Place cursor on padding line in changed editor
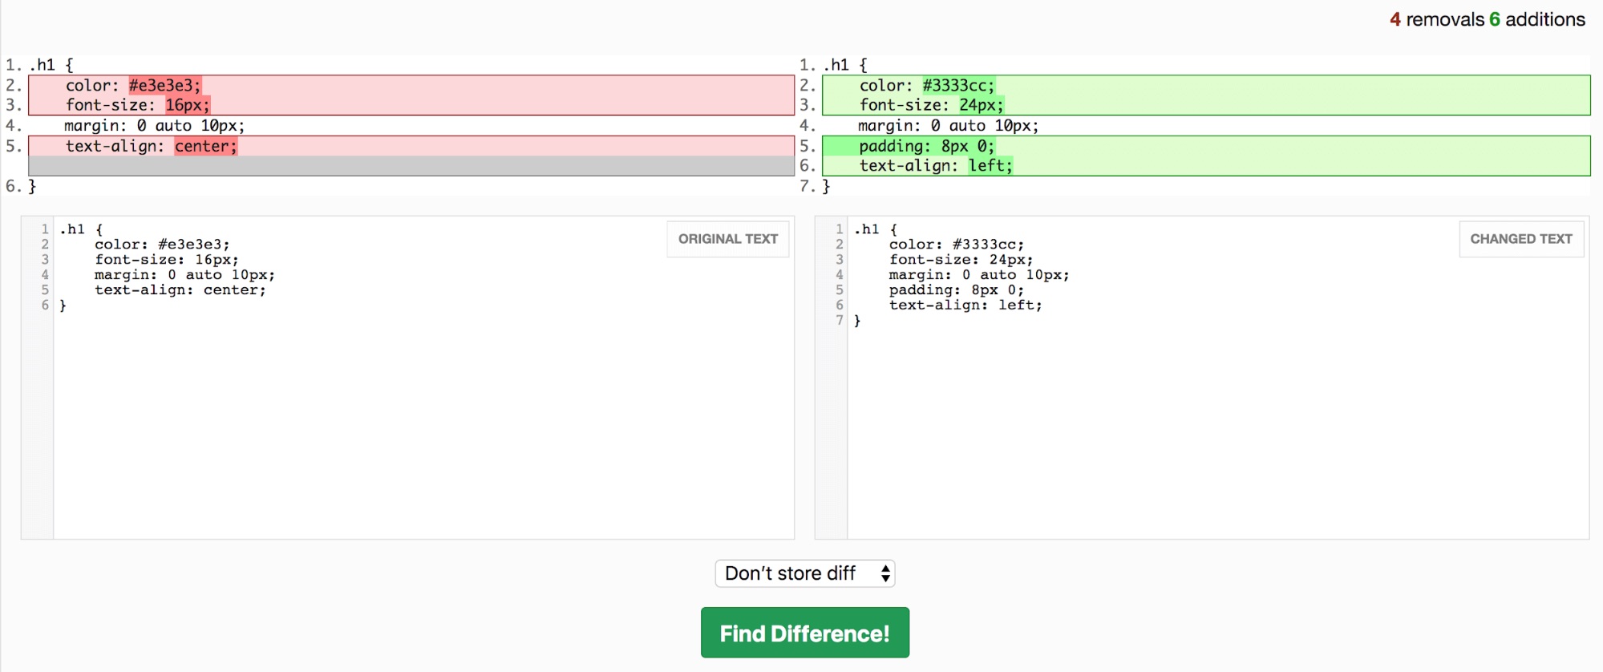This screenshot has height=672, width=1603. 956,290
